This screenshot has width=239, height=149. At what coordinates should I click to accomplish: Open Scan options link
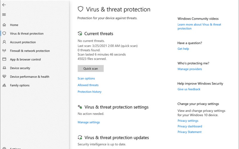pos(86,78)
